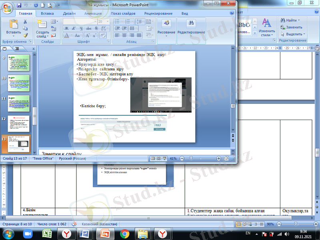Expand the Найти dropdown in Word
This screenshot has height=240, width=320.
[x=299, y=20]
